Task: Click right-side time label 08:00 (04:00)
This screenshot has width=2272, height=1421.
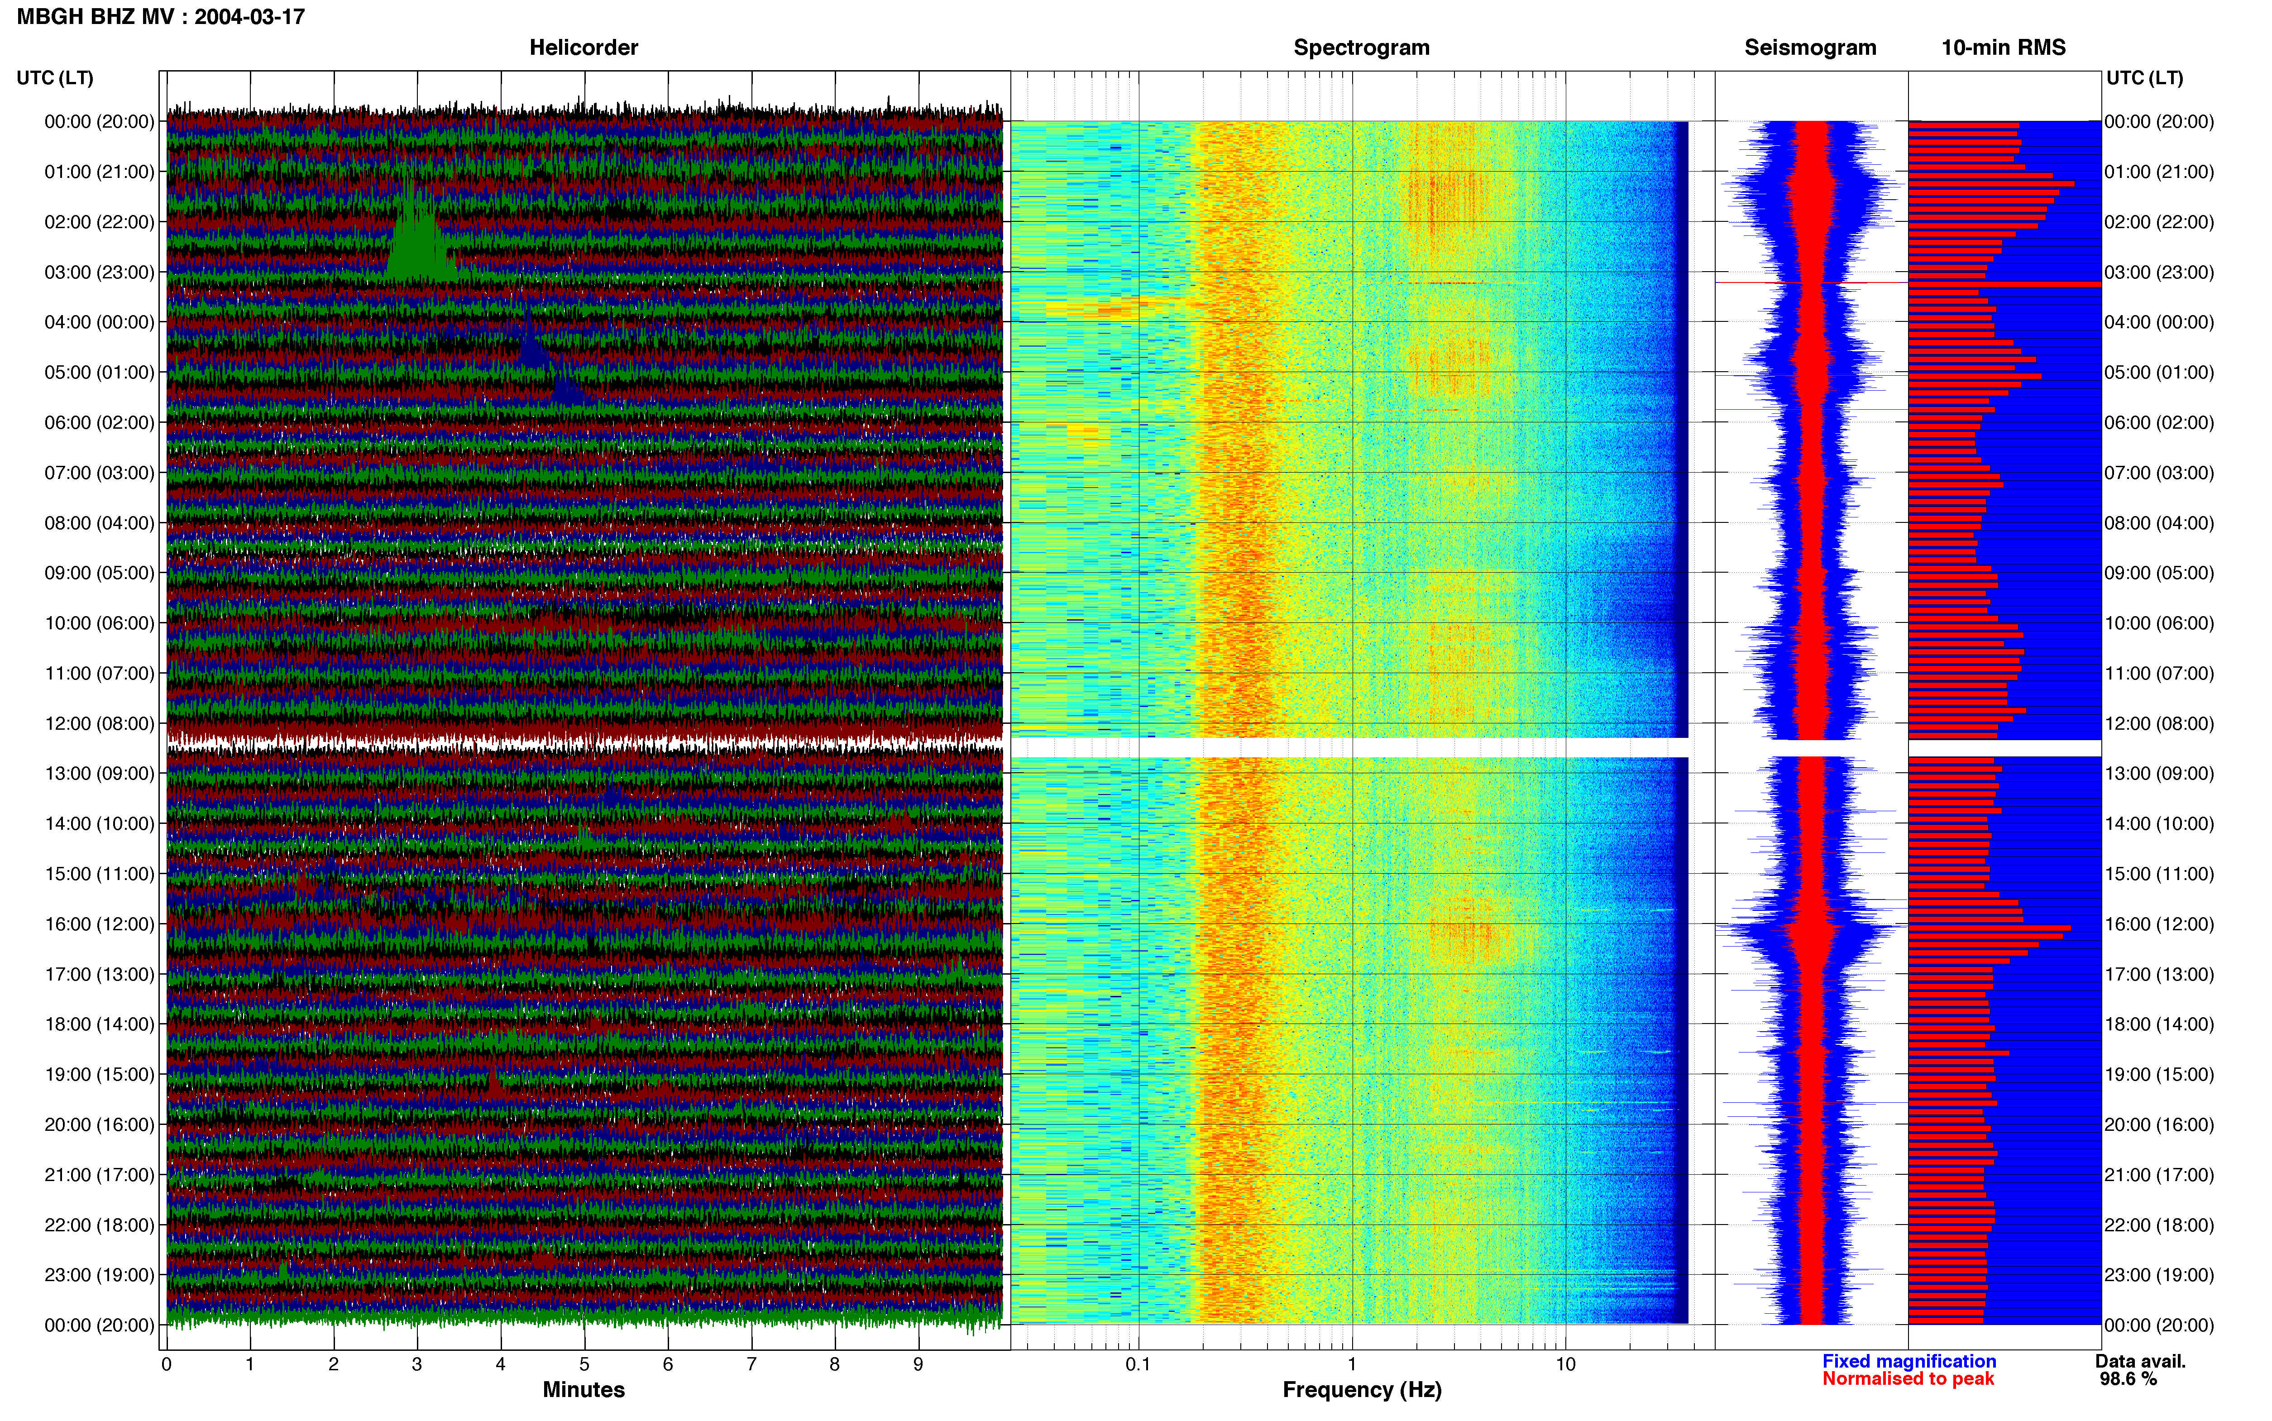Action: (x=2159, y=522)
